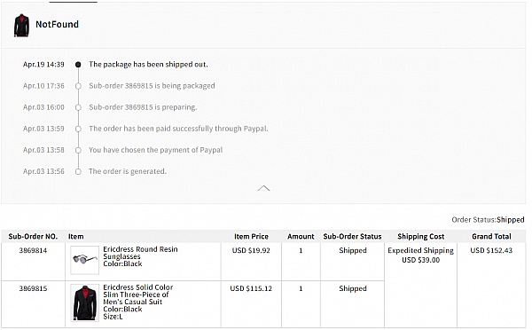Screen dimensions: 532x330
Task: Click the suit icon beside NotFound
Action: pyautogui.click(x=21, y=25)
